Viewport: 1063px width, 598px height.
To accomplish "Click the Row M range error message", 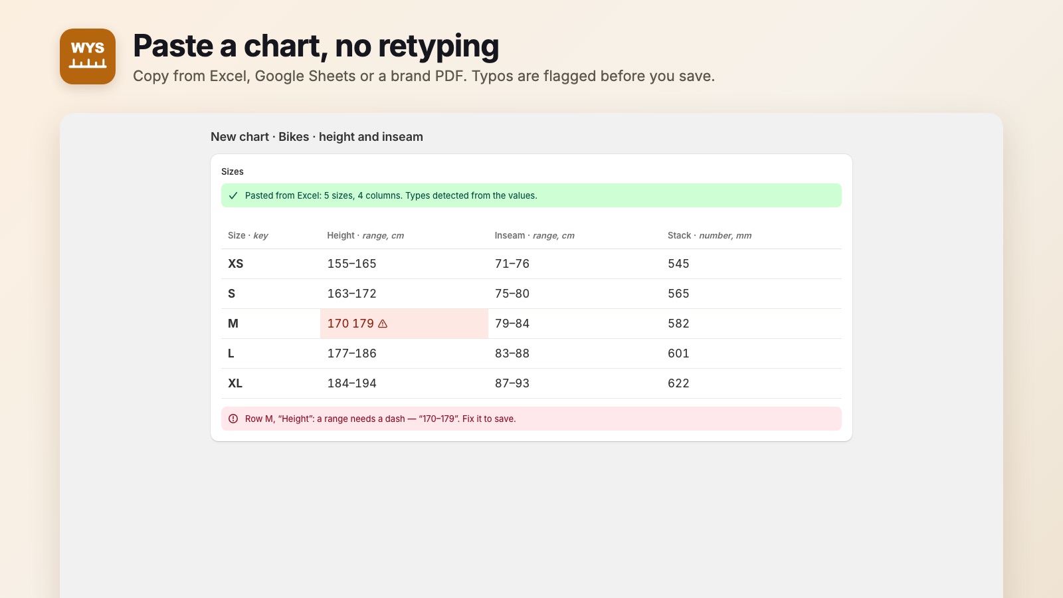I will [531, 419].
